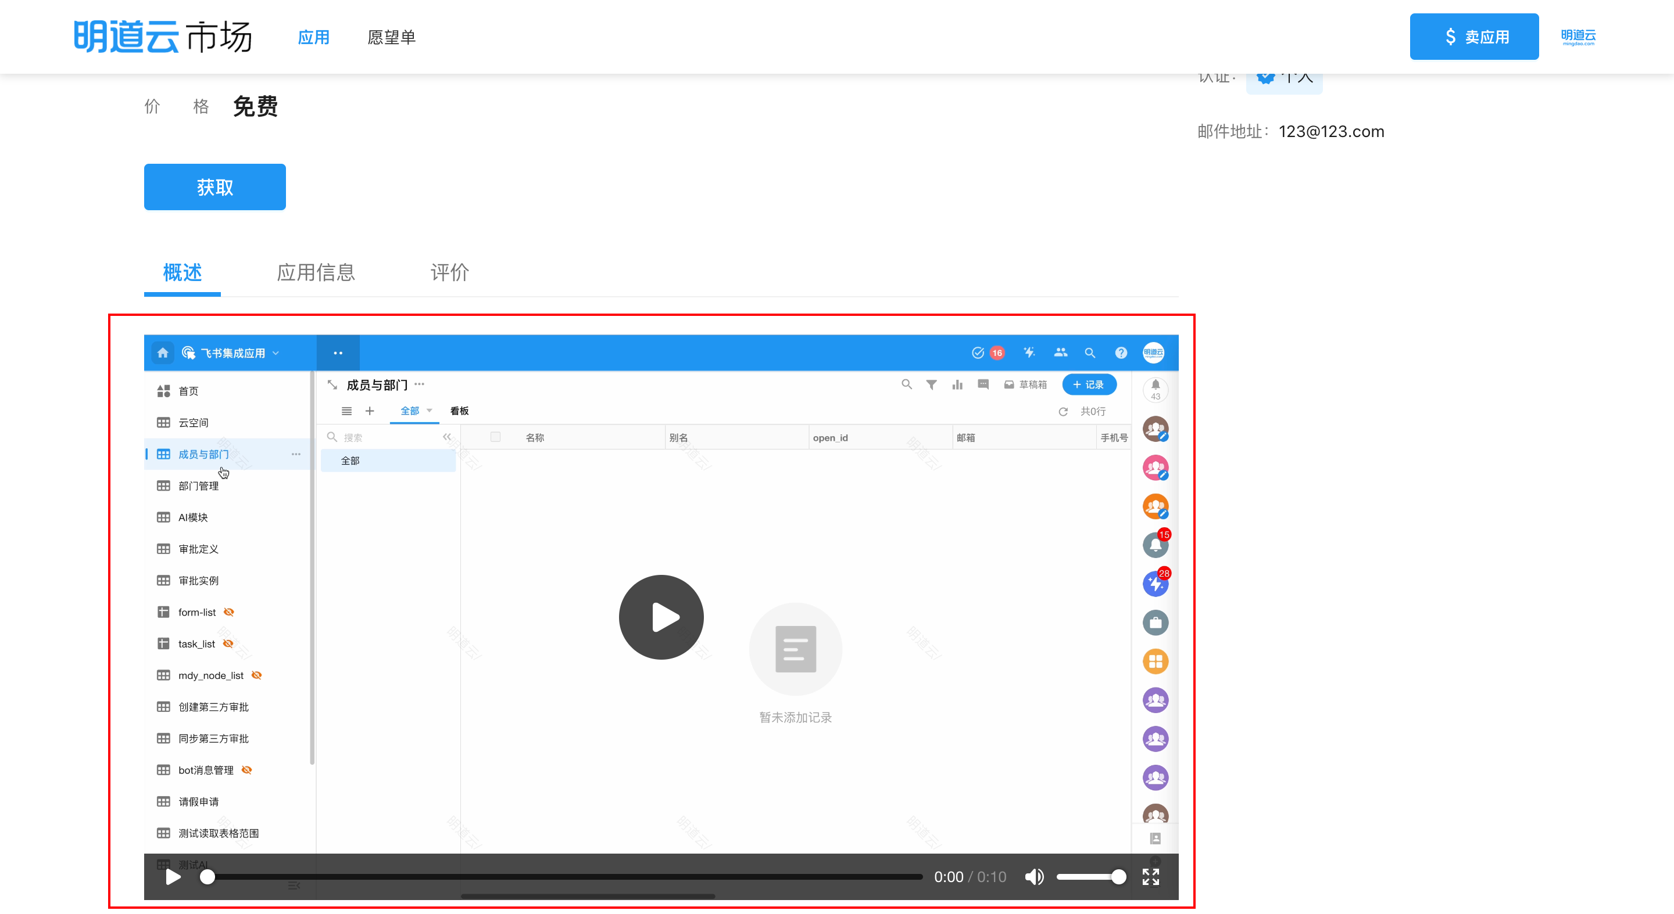Click the 卖应用 button
Image resolution: width=1674 pixels, height=914 pixels.
1474,37
